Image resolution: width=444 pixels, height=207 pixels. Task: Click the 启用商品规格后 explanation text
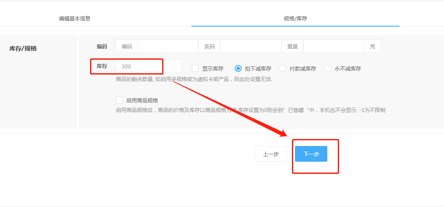(250, 110)
